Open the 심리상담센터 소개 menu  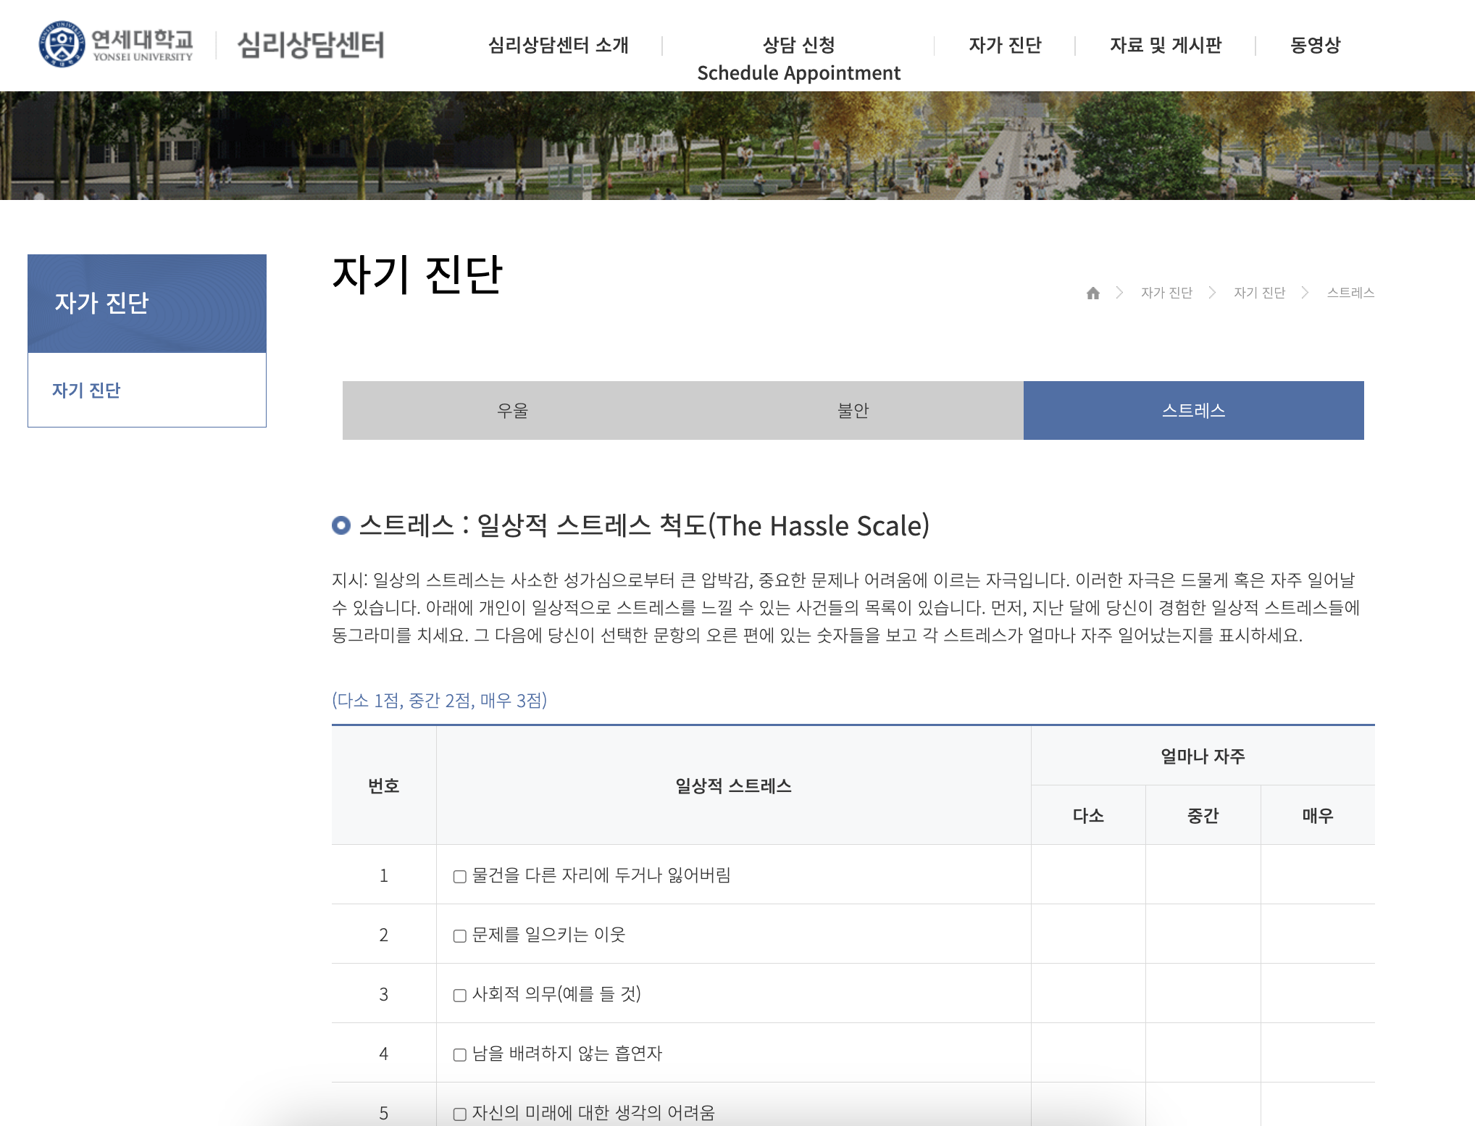(560, 45)
